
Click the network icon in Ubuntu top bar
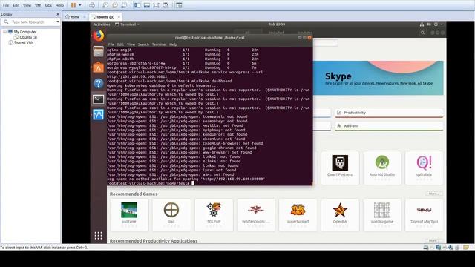pos(422,24)
